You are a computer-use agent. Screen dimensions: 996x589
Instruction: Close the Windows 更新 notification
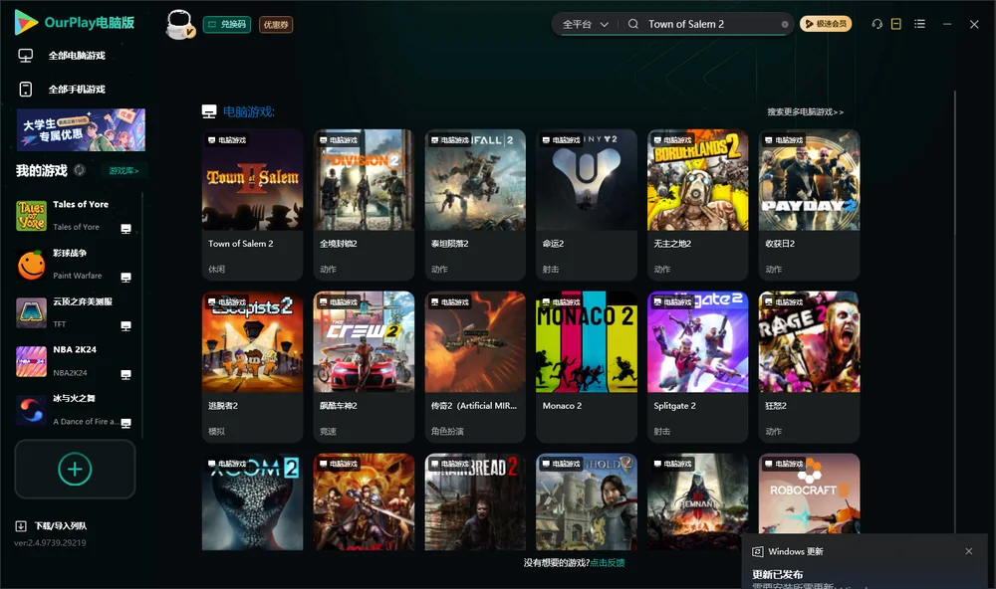[x=969, y=551]
